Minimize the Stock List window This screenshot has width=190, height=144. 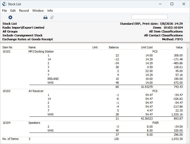[x=160, y=4]
